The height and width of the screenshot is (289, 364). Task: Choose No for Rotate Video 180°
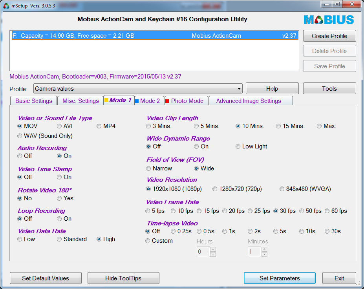click(25, 198)
